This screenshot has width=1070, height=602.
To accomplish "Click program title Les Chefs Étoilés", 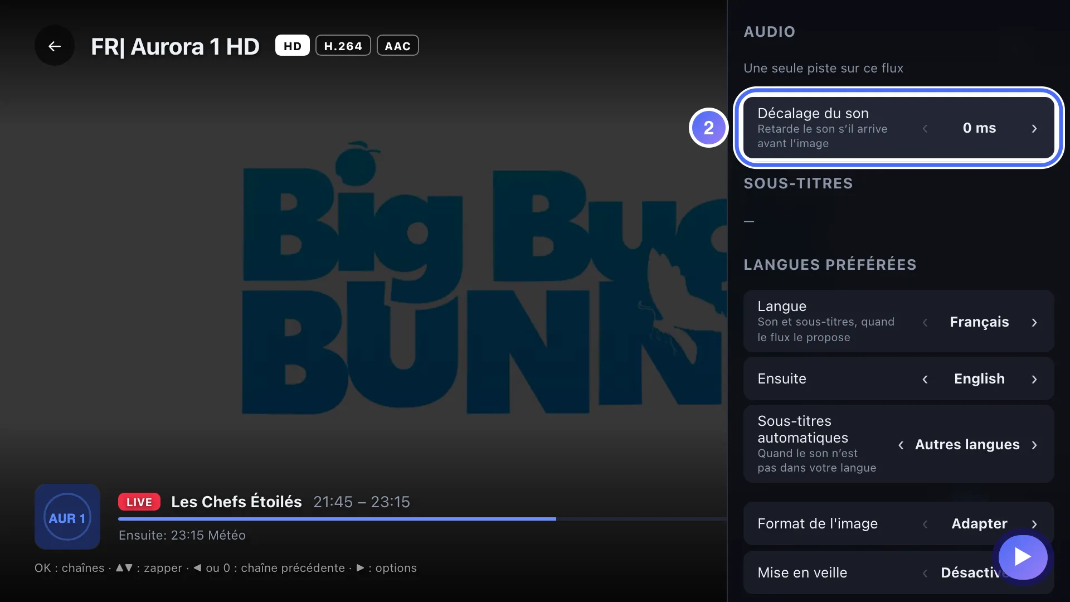I will click(x=236, y=502).
